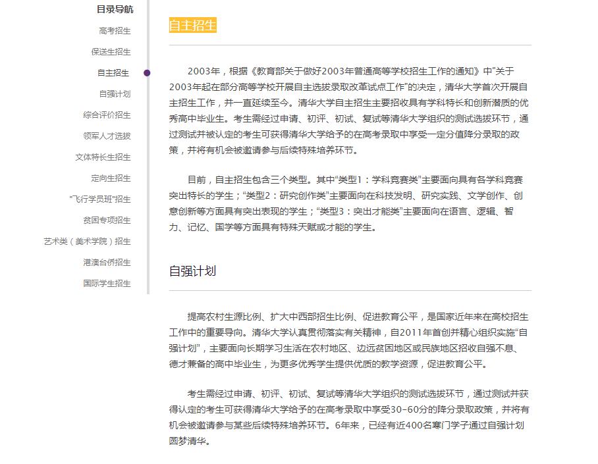
Task: Go to 贫困专项招生
Action: point(107,220)
